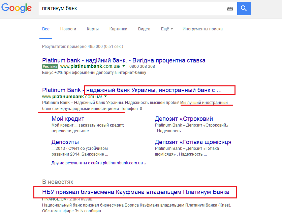Open the Мой кредит sitelink
Screen dimensions: 282x217
68,119
